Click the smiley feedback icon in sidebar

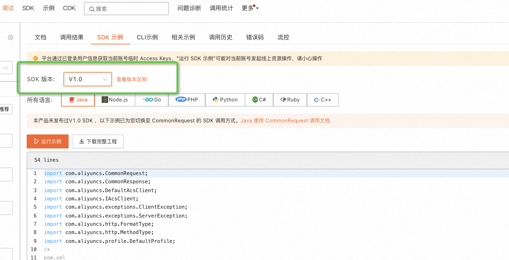tap(10, 37)
